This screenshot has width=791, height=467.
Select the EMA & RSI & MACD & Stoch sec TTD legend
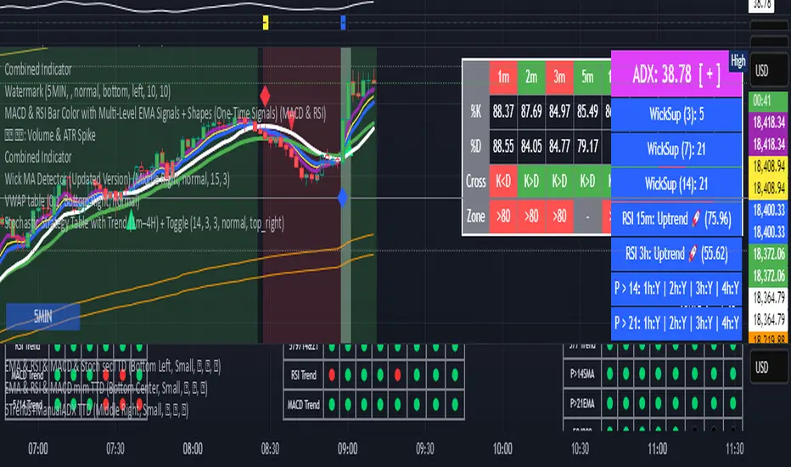tap(113, 366)
